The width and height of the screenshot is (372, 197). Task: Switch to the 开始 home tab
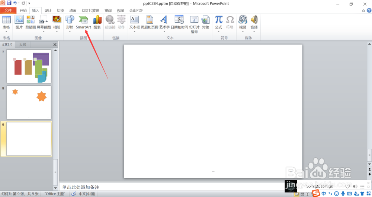coord(23,10)
